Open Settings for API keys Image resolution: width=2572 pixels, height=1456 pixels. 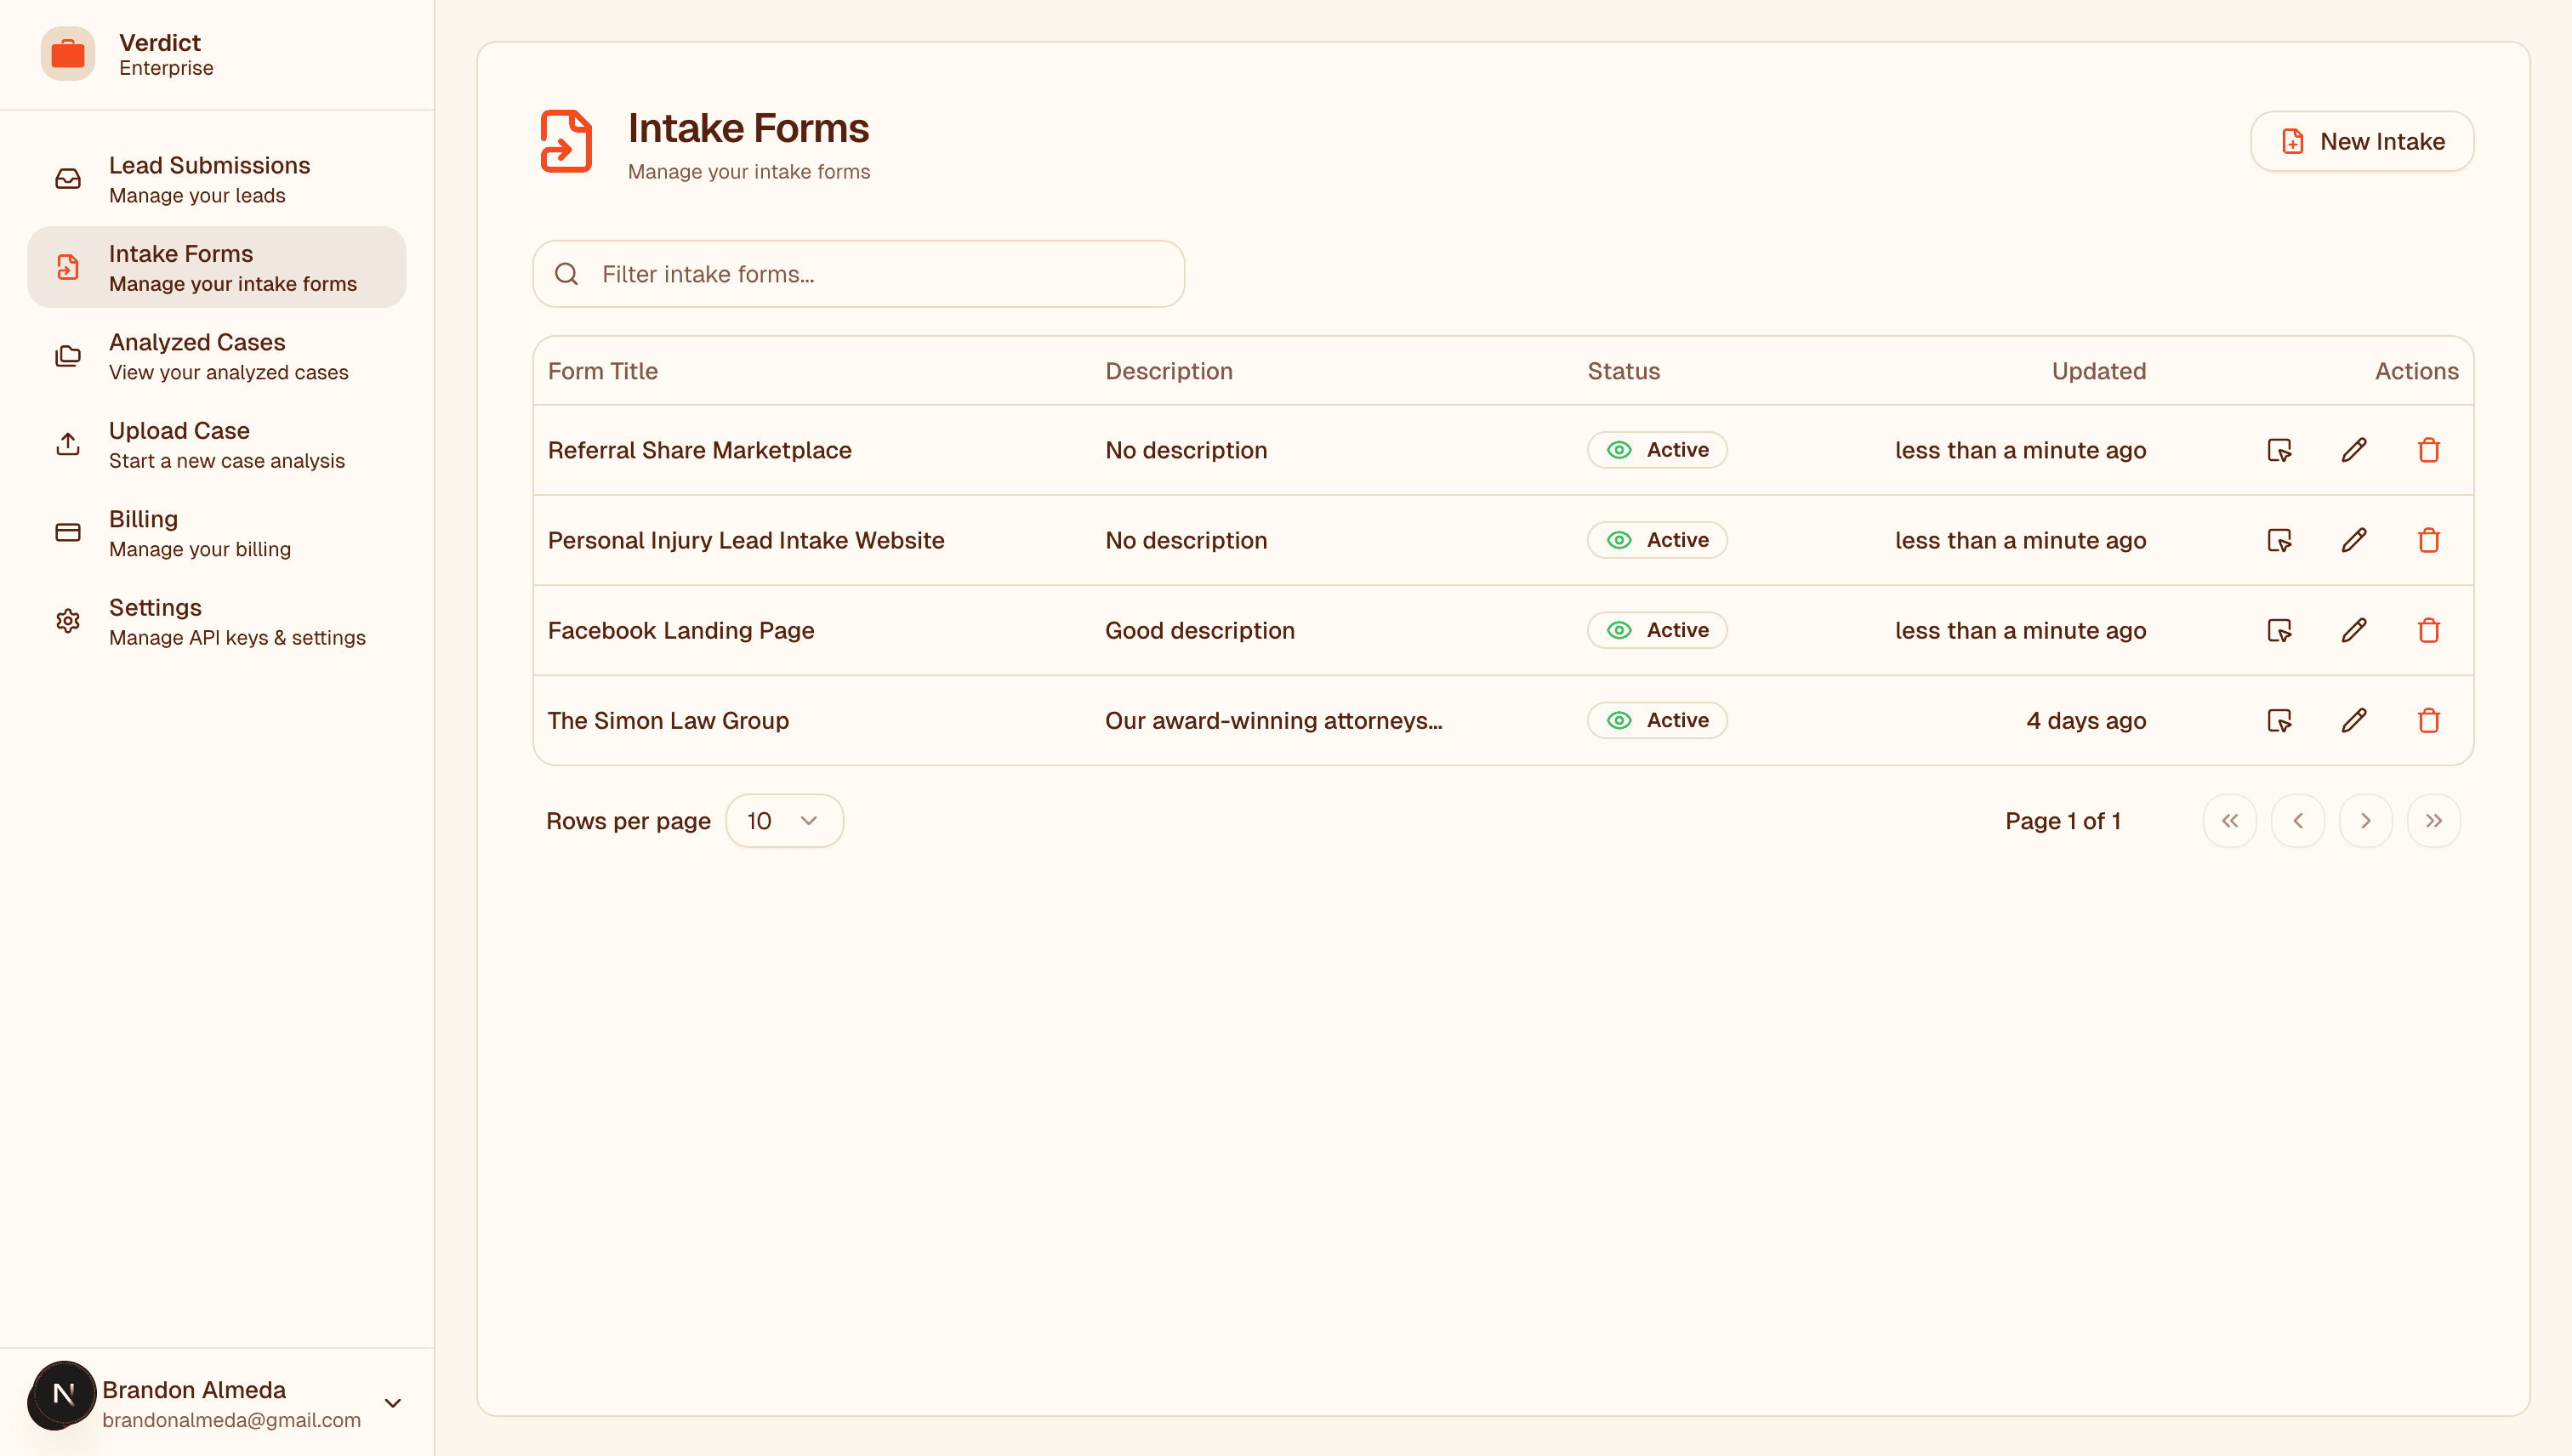217,621
